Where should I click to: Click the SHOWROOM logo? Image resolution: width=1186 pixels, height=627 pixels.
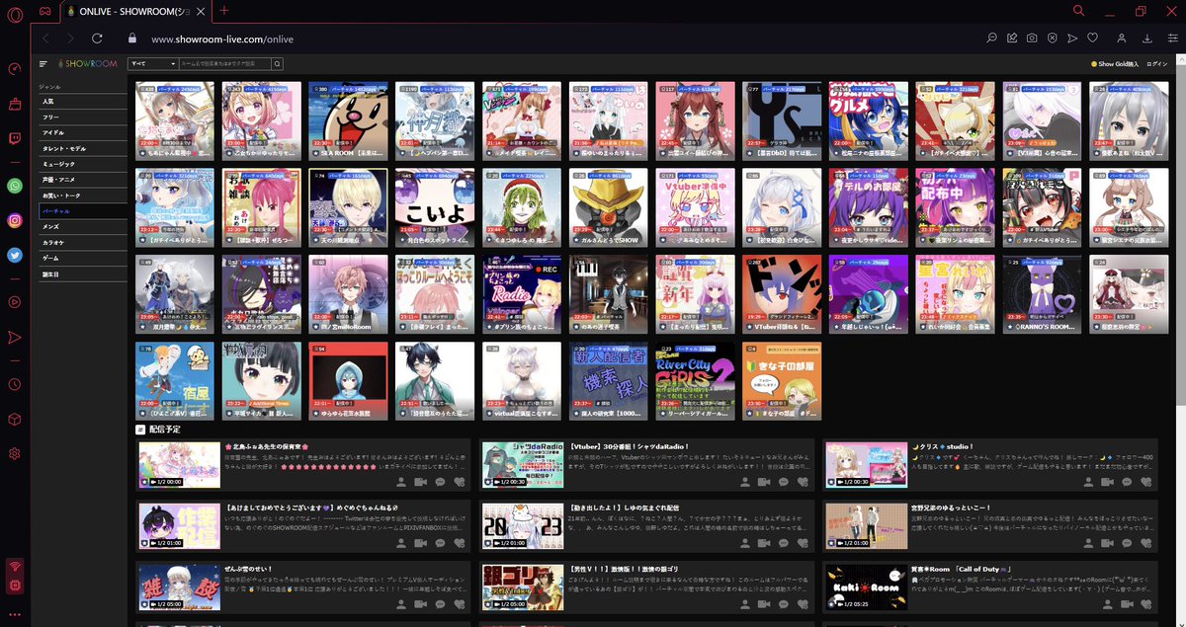click(88, 63)
